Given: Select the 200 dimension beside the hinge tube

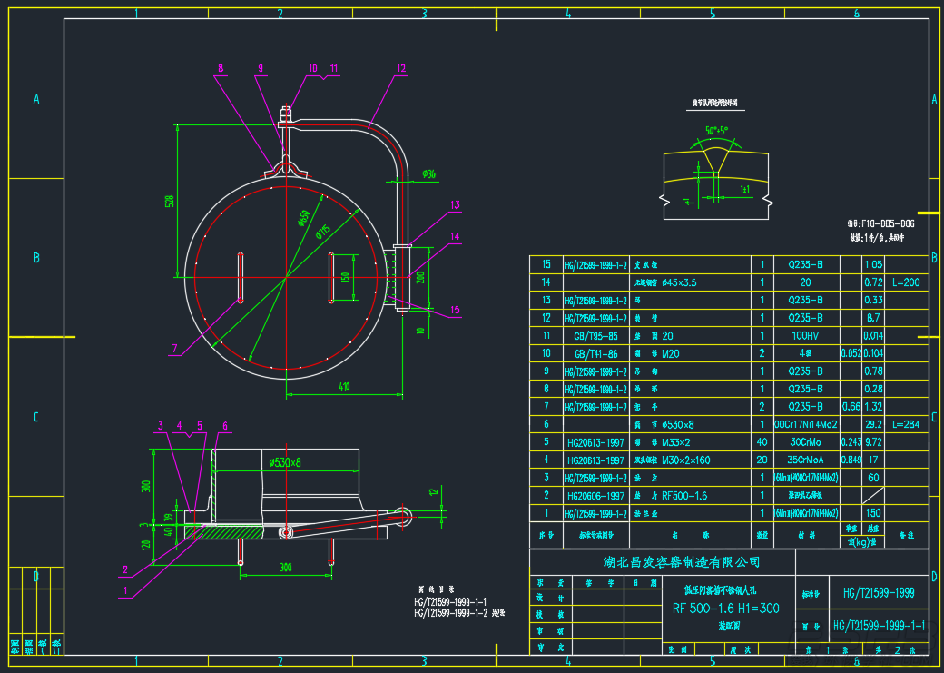Looking at the screenshot, I should pos(420,277).
